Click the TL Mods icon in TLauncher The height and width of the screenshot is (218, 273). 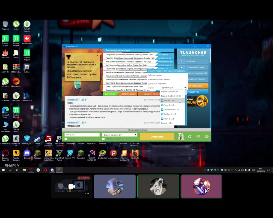[x=181, y=137]
